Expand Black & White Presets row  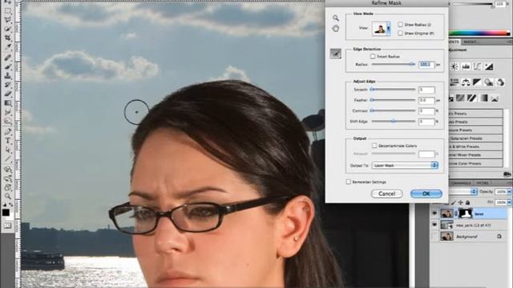[x=476, y=146]
